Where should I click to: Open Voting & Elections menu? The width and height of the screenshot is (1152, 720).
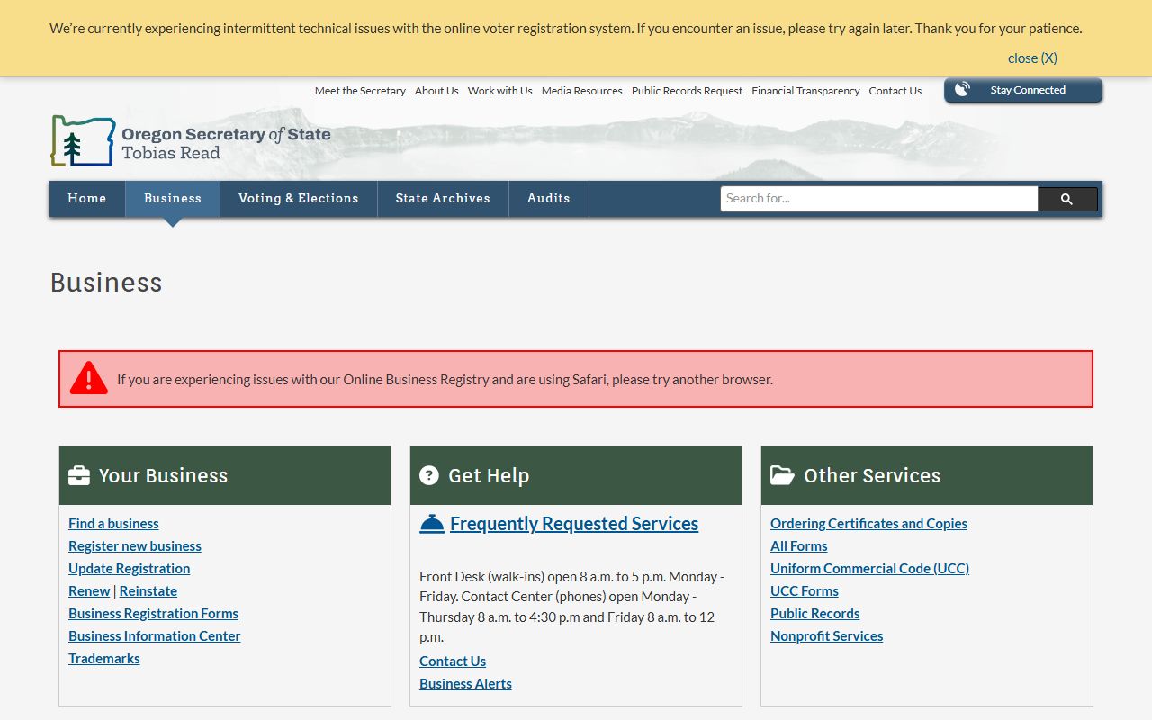click(299, 199)
